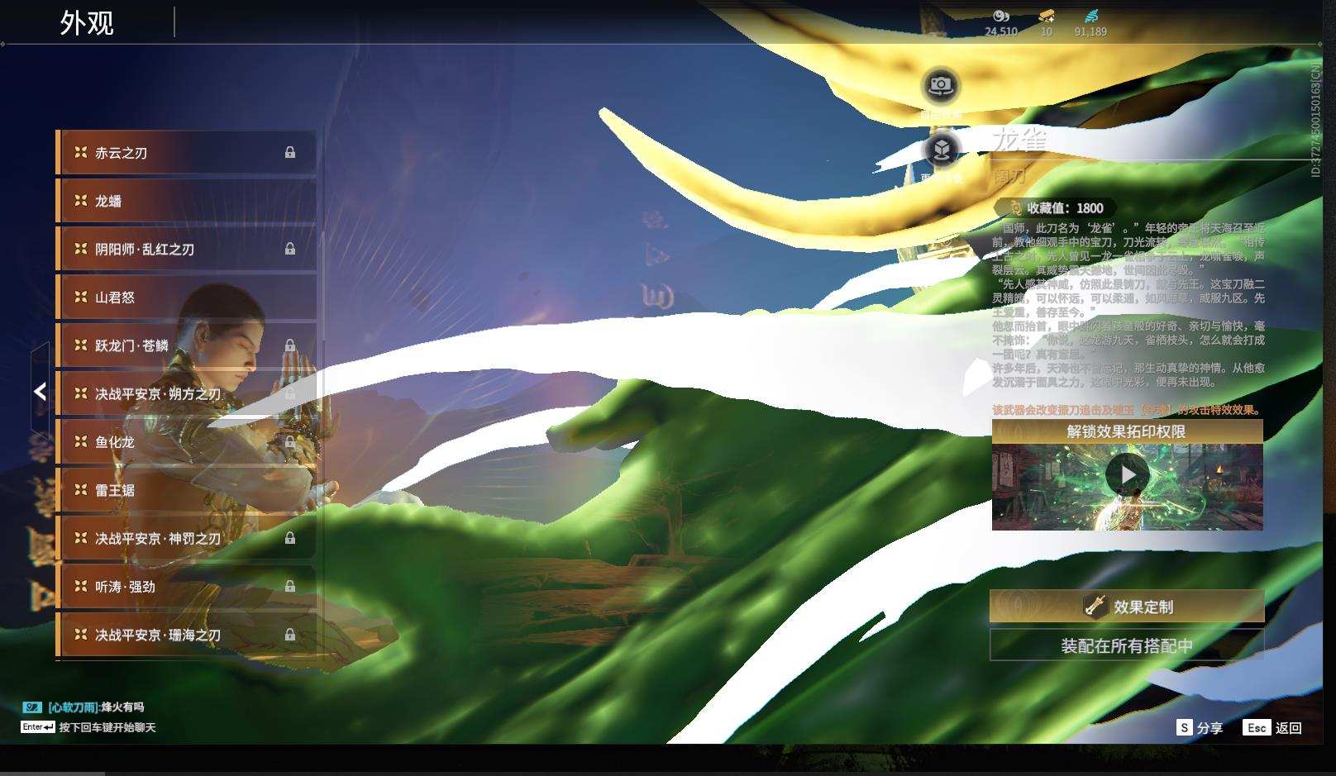Viewport: 1336px width, 776px height.
Task: Select the 鱼化龙 weapon skin
Action: 186,441
